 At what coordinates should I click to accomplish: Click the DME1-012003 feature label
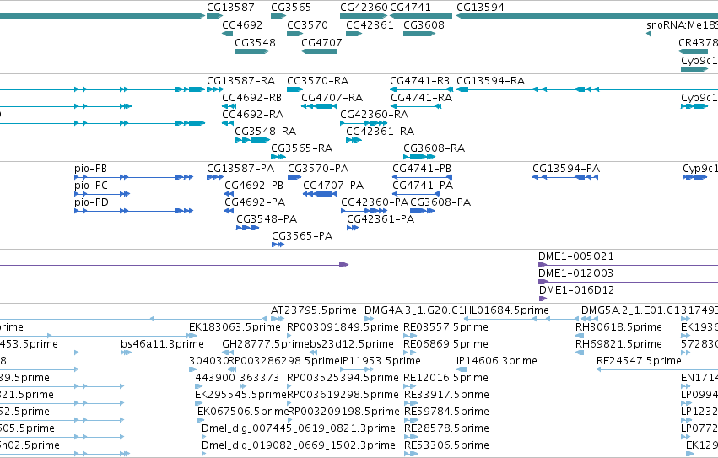coord(575,273)
